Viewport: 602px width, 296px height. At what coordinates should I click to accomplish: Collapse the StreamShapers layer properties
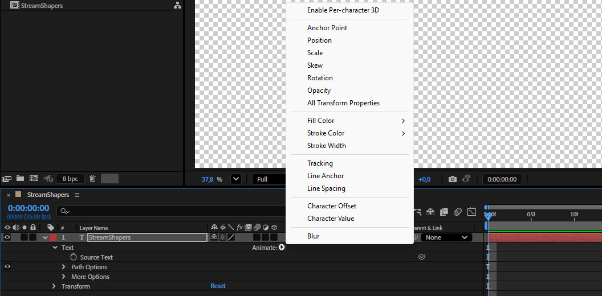coord(45,238)
